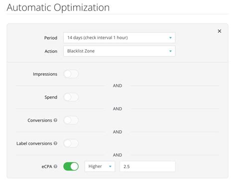Click the Spend label
This screenshot has height=181, width=236.
pyautogui.click(x=51, y=97)
